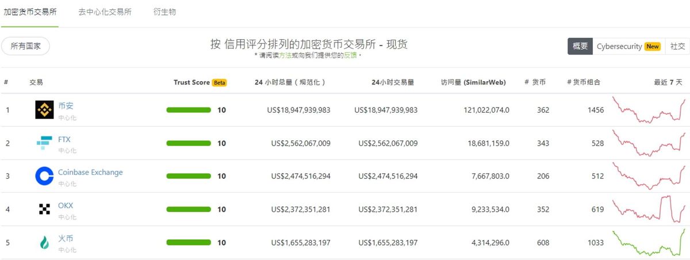Click the visit count 7,667,803.0
Screen dimensions: 690x260
tap(490, 176)
